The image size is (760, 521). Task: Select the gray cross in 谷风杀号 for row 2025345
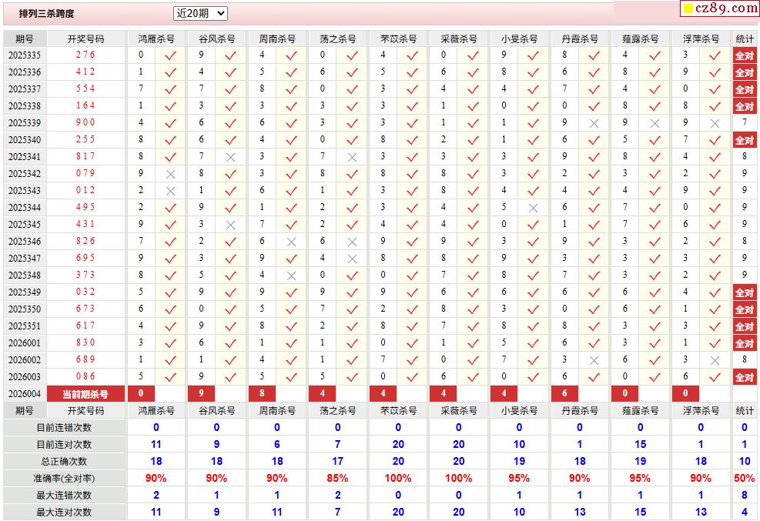click(x=231, y=225)
